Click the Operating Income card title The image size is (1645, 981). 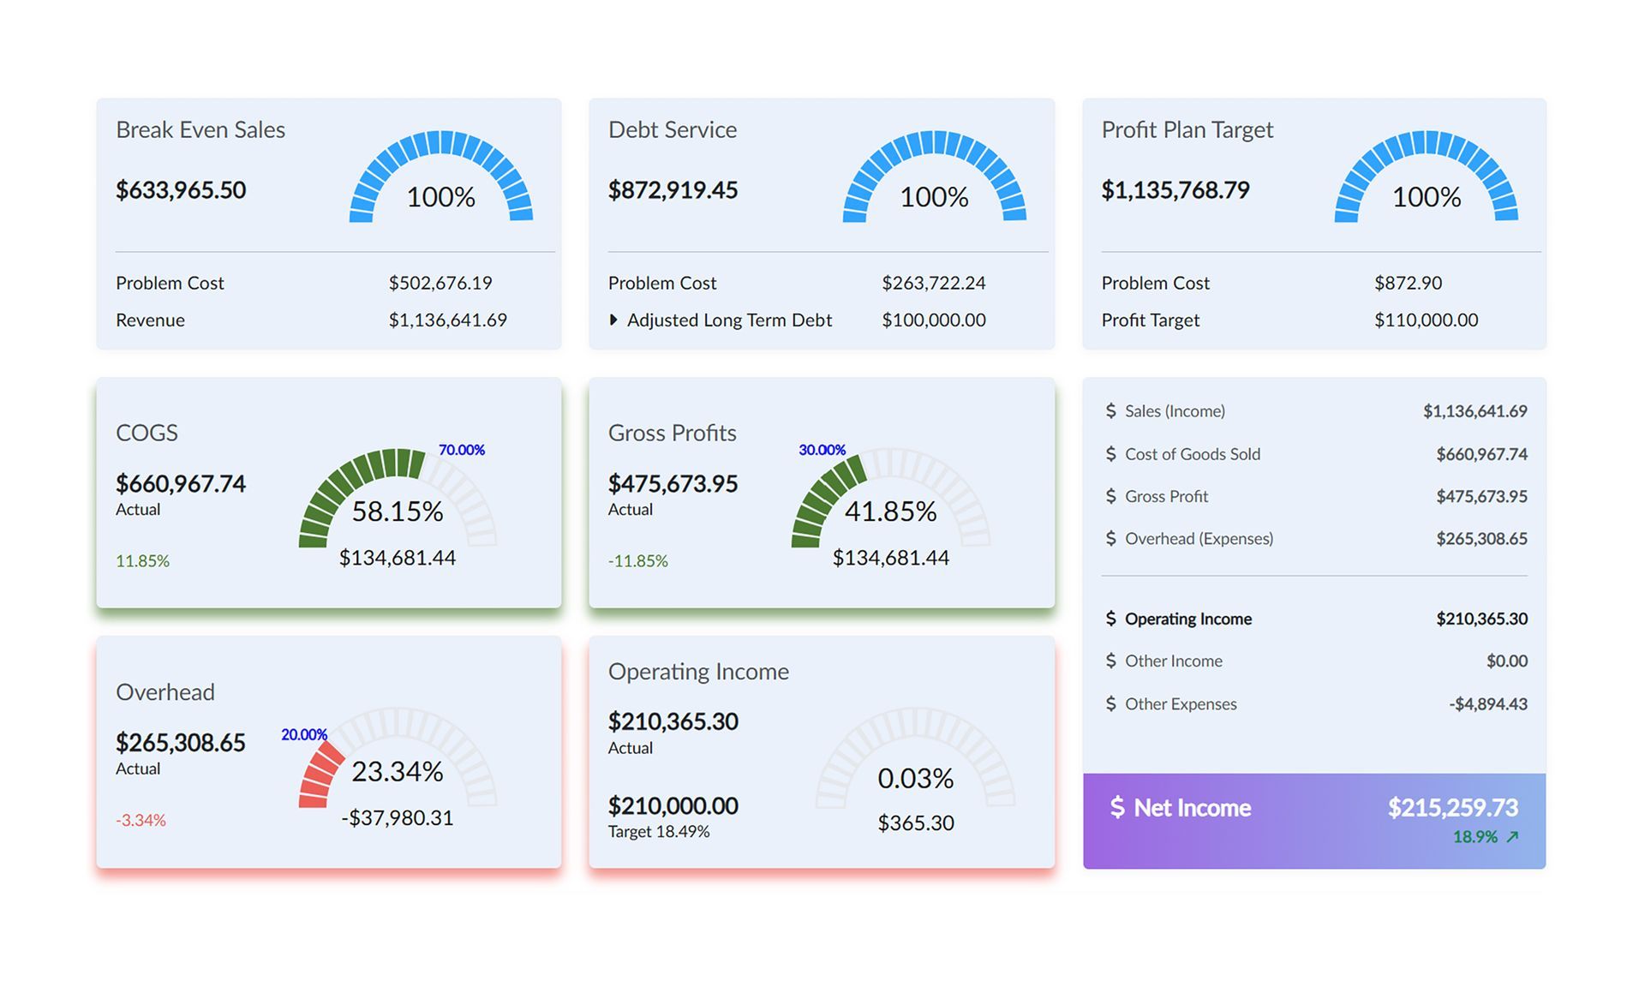pyautogui.click(x=698, y=672)
